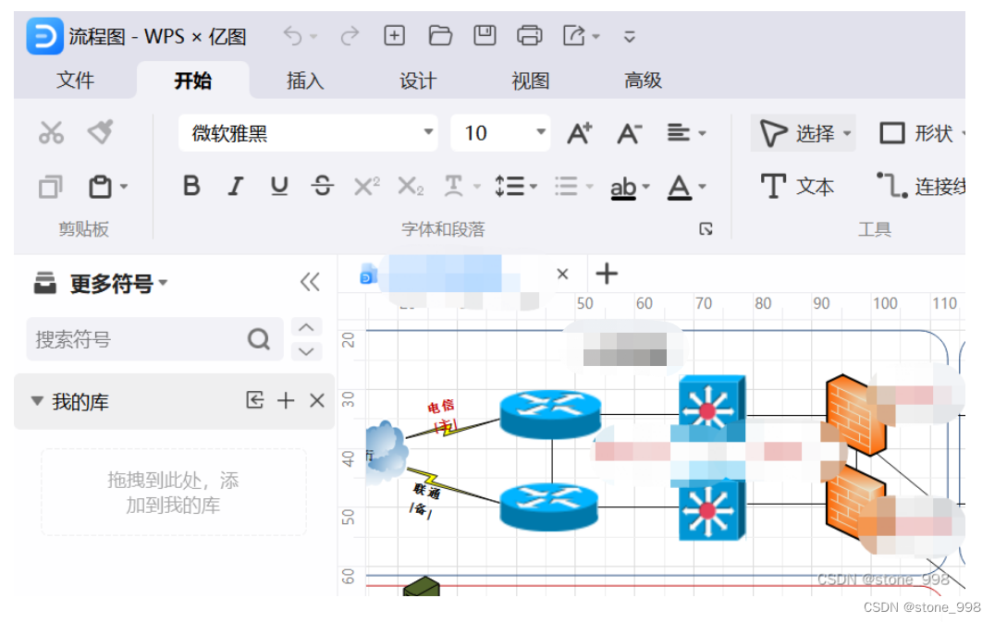Open the 微软雅黑 font family dropdown
This screenshot has width=995, height=622.
point(427,132)
